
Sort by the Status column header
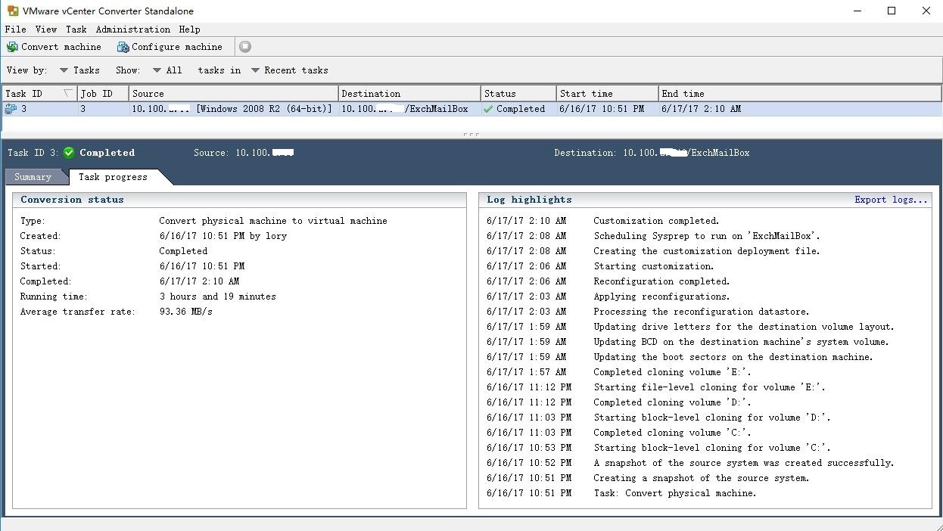(518, 94)
